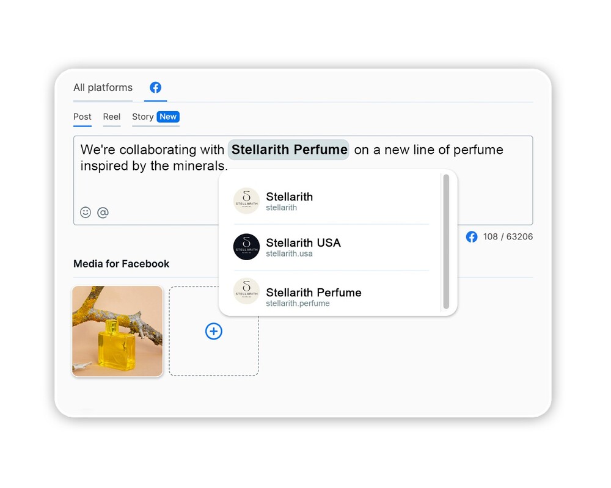The image size is (611, 488).
Task: Click the Stellarith Perfume profile avatar
Action: point(246,291)
